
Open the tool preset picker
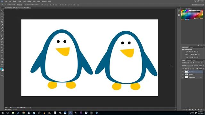pyautogui.click(x=3, y=5)
